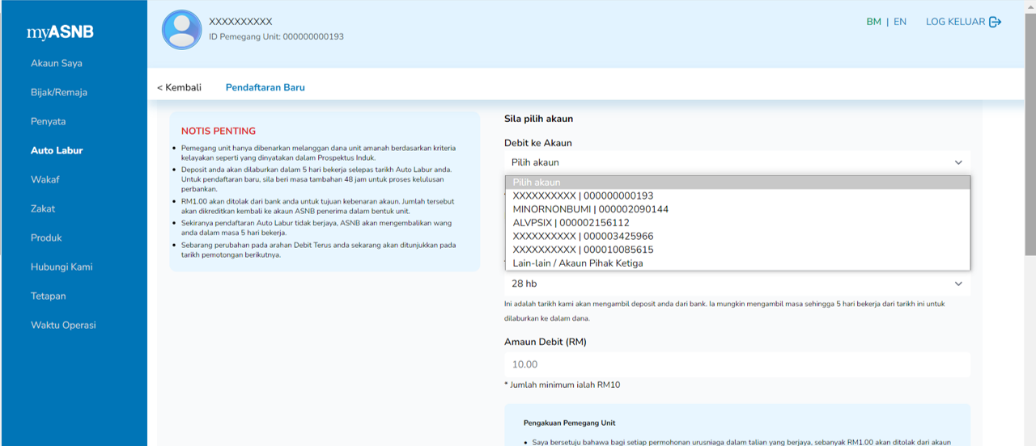
Task: Switch language to BM
Action: click(x=873, y=22)
